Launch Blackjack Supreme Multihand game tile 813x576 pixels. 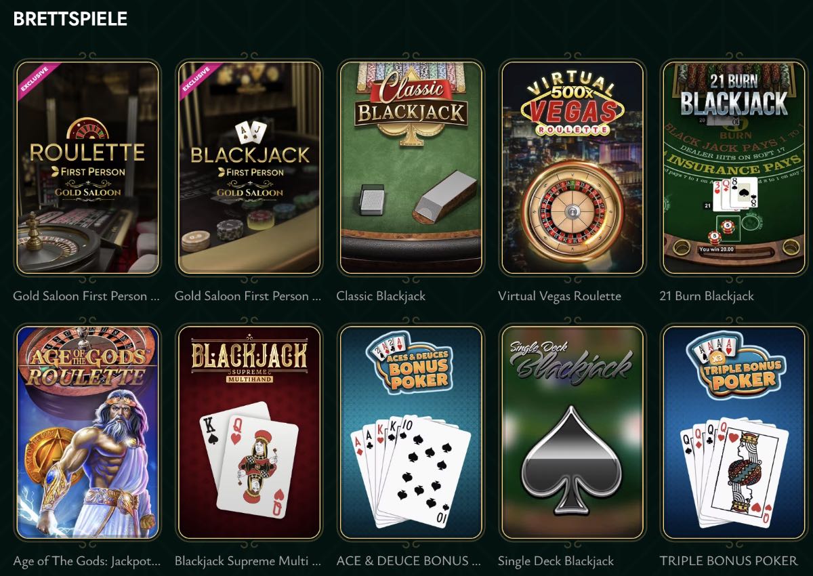[x=249, y=432]
